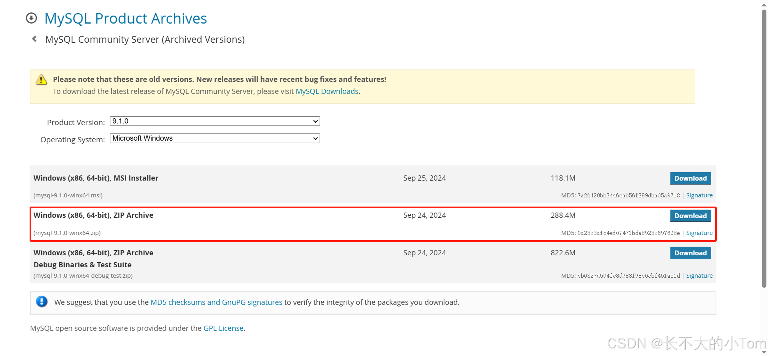Open the MySQL Product Archives heading link
Image resolution: width=768 pixels, height=356 pixels.
126,18
